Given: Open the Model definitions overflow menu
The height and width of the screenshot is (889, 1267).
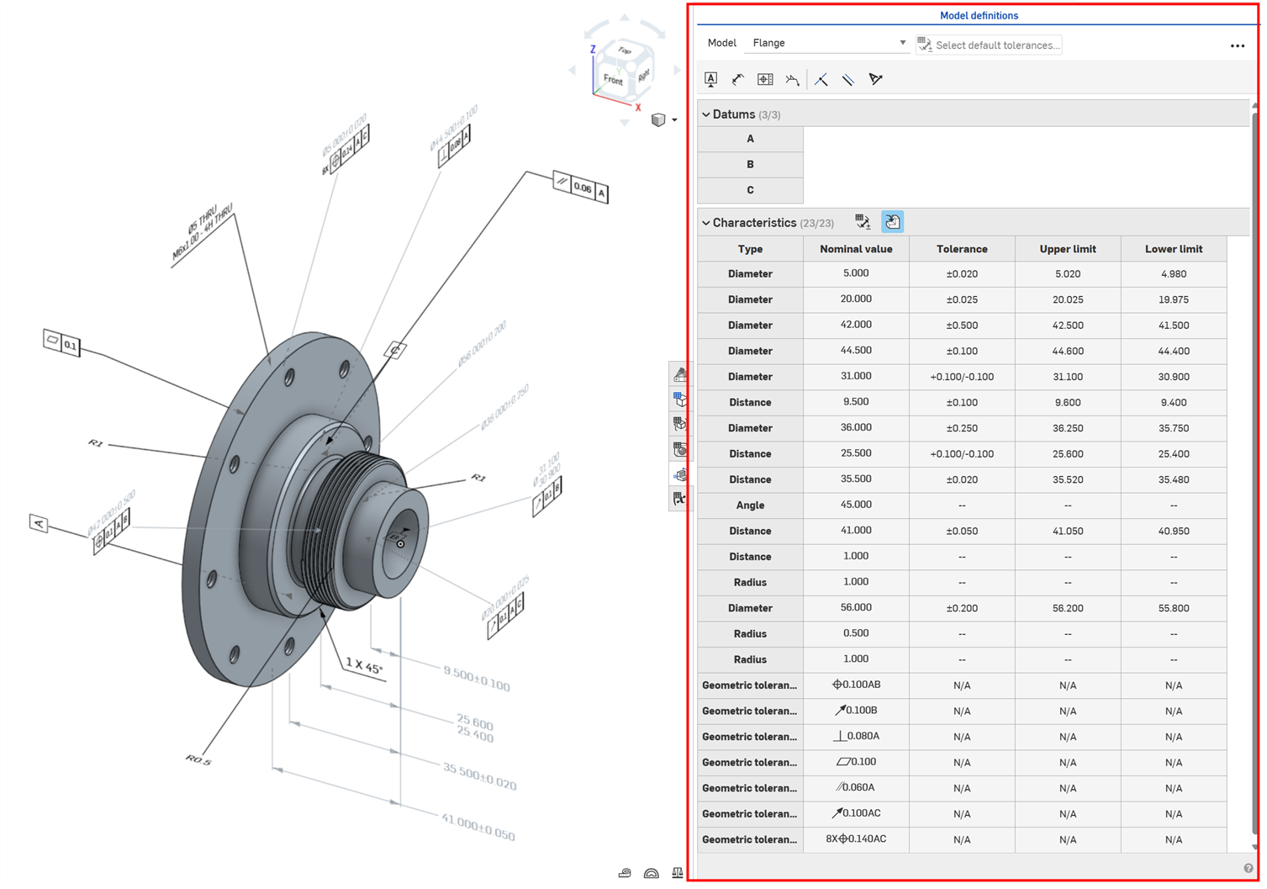Looking at the screenshot, I should [x=1237, y=45].
